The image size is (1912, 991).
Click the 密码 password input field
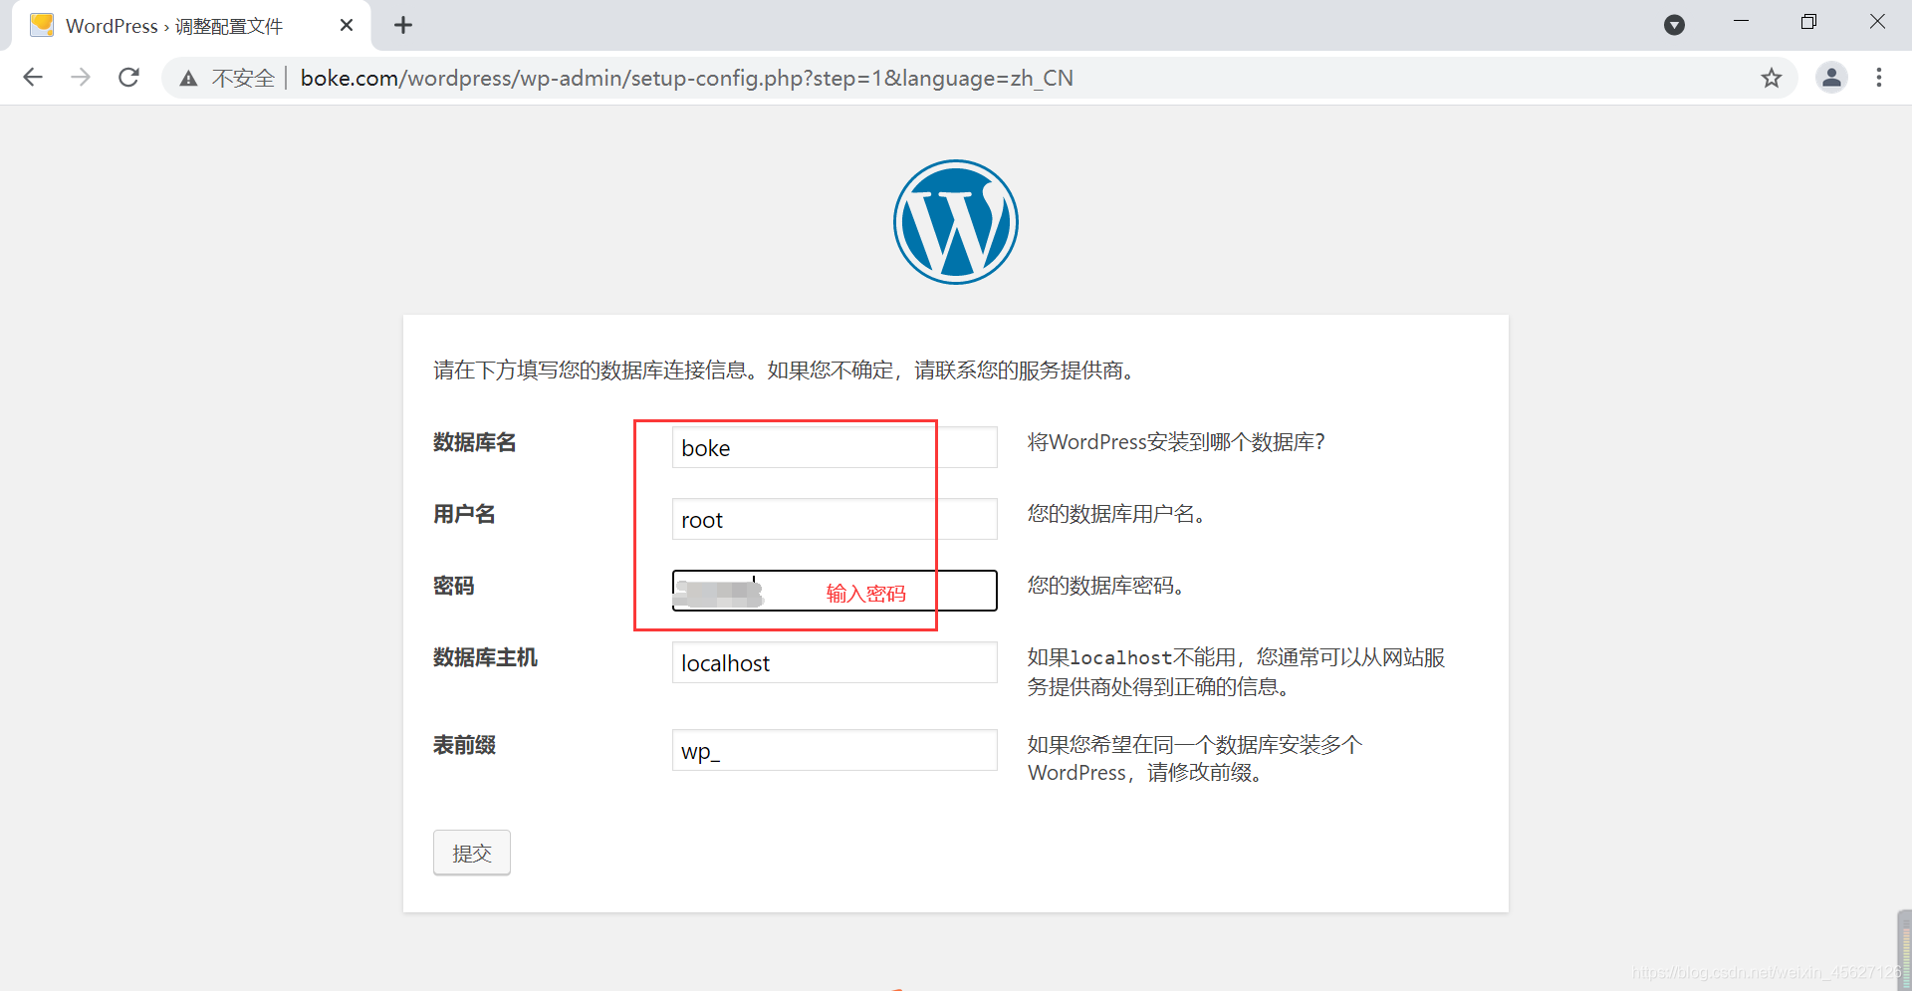(x=835, y=591)
